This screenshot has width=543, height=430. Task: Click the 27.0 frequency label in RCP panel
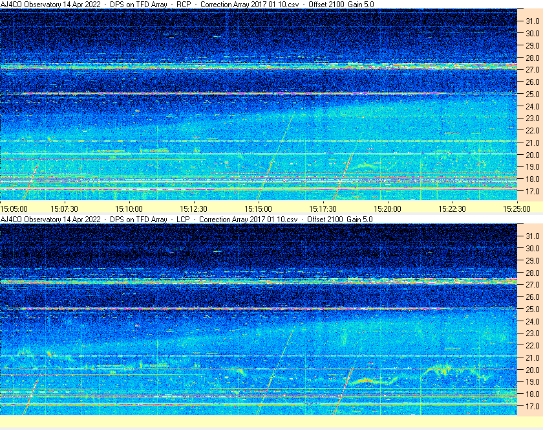coord(533,70)
